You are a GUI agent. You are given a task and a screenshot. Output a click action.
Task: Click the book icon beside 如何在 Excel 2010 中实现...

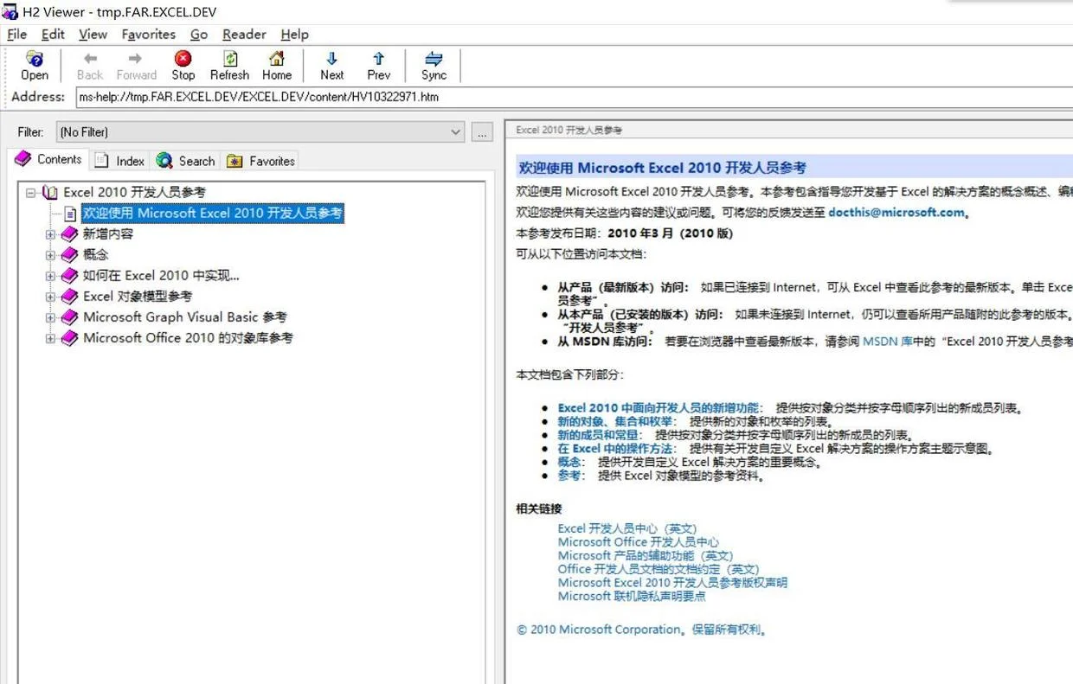pos(70,276)
